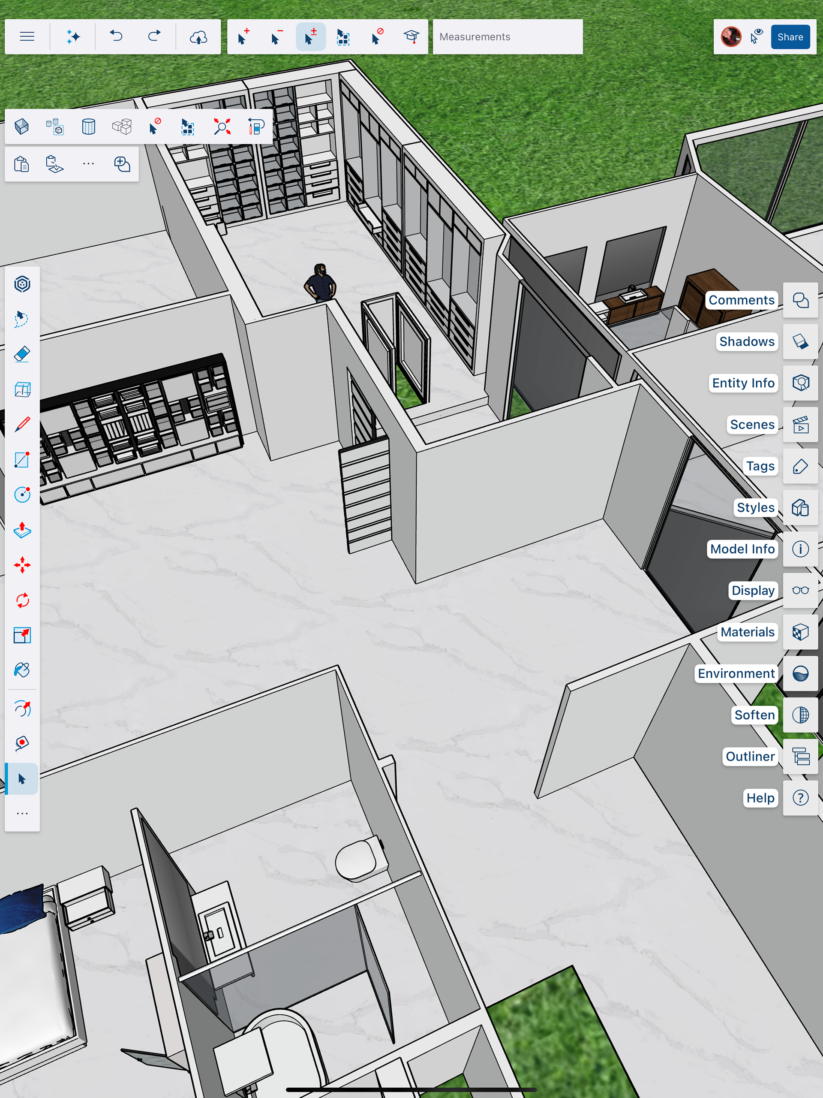
Task: Open the Styles panel
Action: pyautogui.click(x=800, y=507)
